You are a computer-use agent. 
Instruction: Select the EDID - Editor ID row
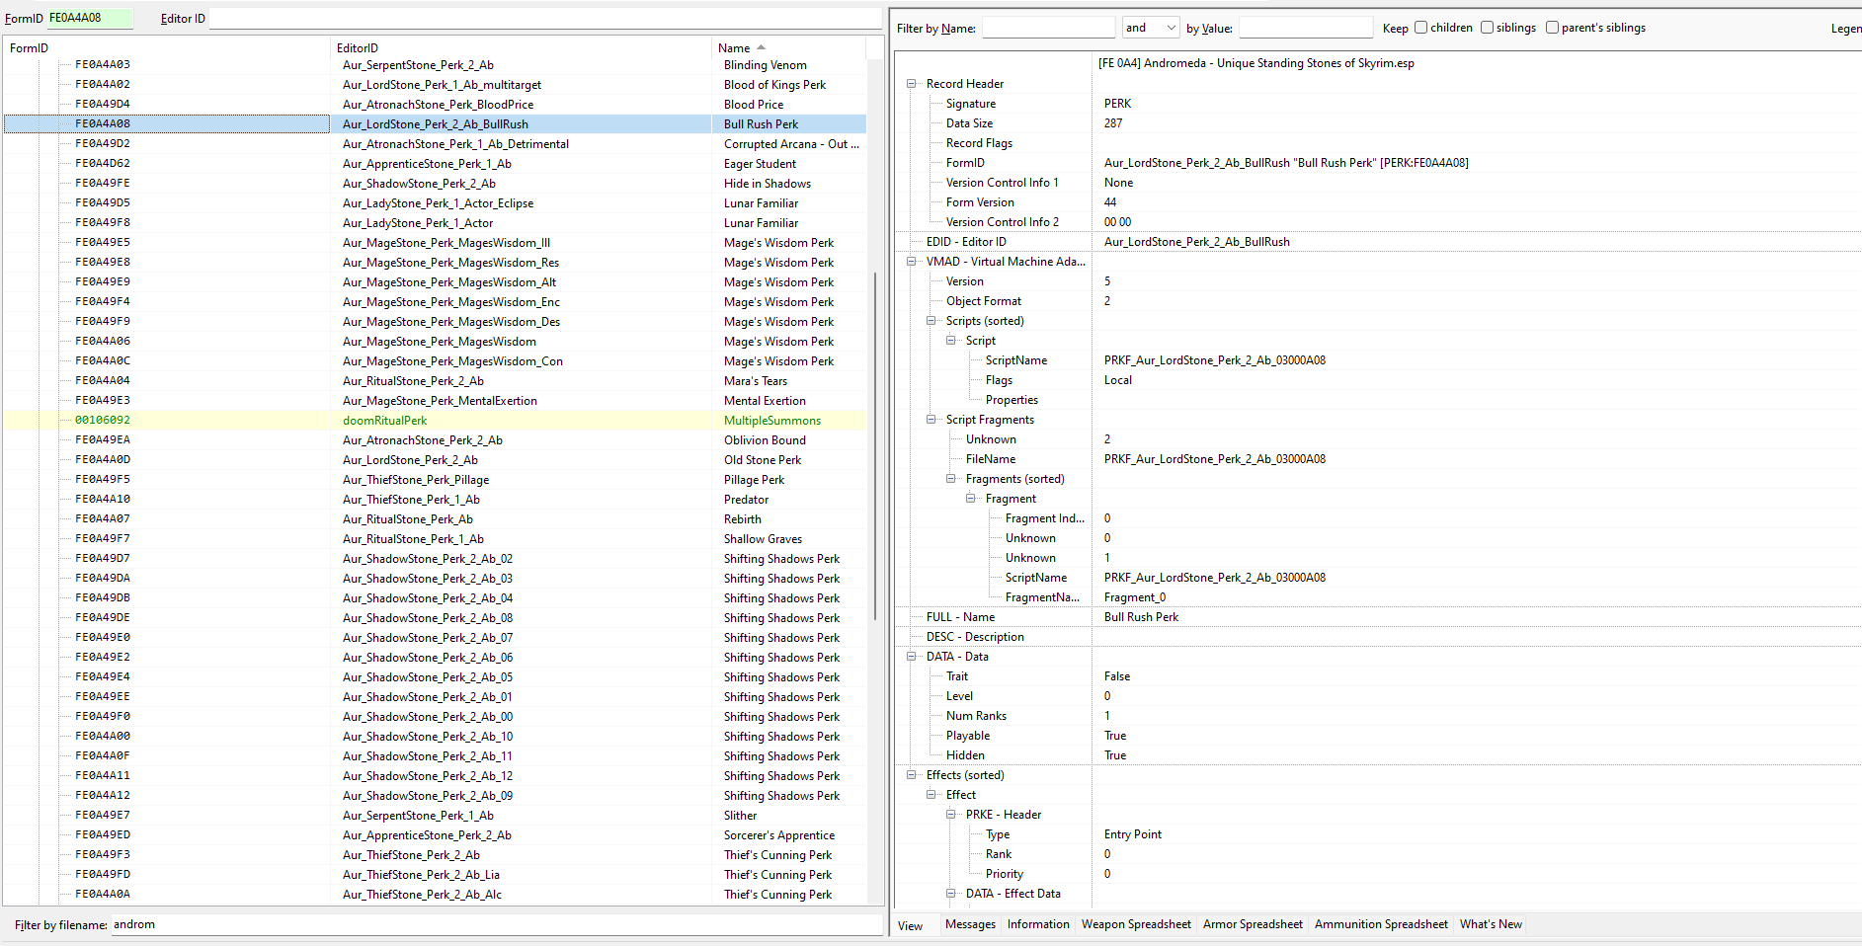coord(1378,242)
